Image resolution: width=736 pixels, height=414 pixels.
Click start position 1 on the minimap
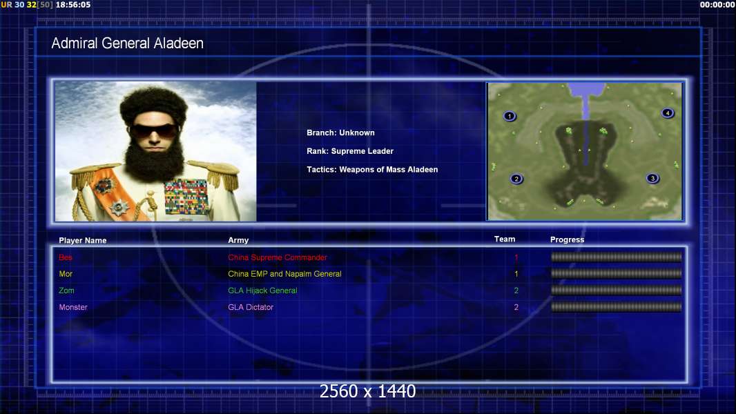pyautogui.click(x=510, y=116)
